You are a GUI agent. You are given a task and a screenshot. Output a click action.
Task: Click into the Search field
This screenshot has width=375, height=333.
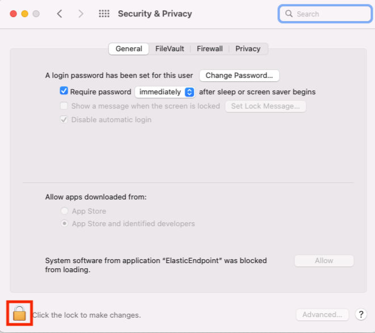pyautogui.click(x=331, y=14)
